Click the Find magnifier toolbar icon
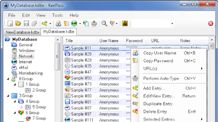Viewport: 218px width, 122px height. click(104, 23)
